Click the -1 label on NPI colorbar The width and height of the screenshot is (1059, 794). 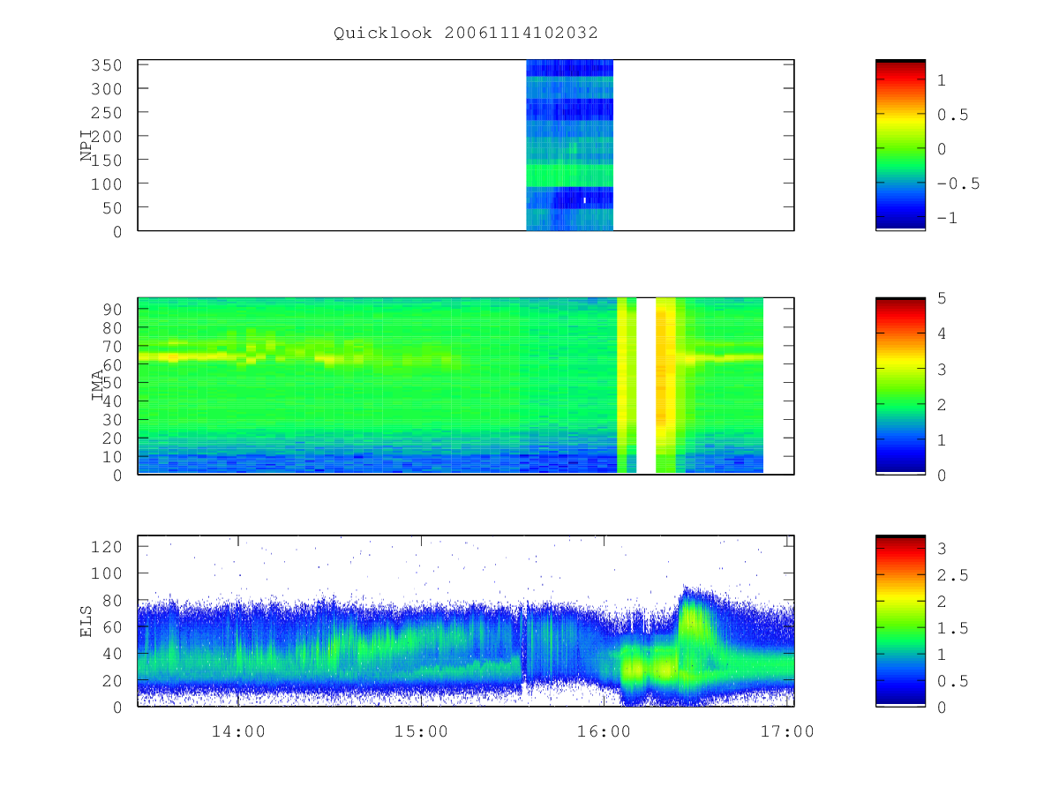(949, 219)
